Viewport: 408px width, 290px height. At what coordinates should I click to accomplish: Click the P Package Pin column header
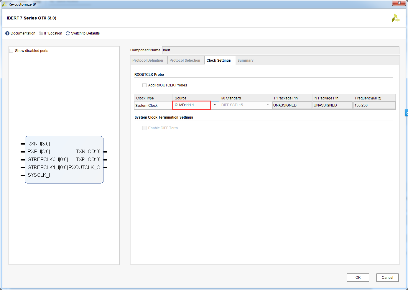(292, 98)
